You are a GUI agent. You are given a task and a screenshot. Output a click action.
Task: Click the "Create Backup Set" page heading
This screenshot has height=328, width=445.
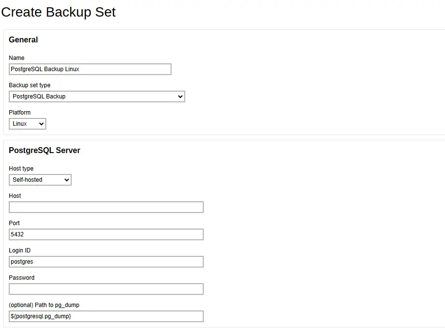(x=58, y=12)
